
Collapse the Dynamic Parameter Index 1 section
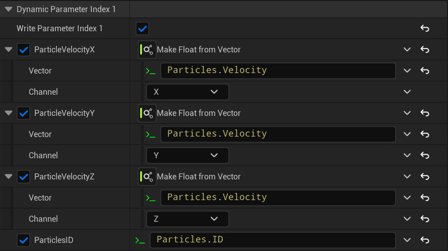click(x=9, y=10)
